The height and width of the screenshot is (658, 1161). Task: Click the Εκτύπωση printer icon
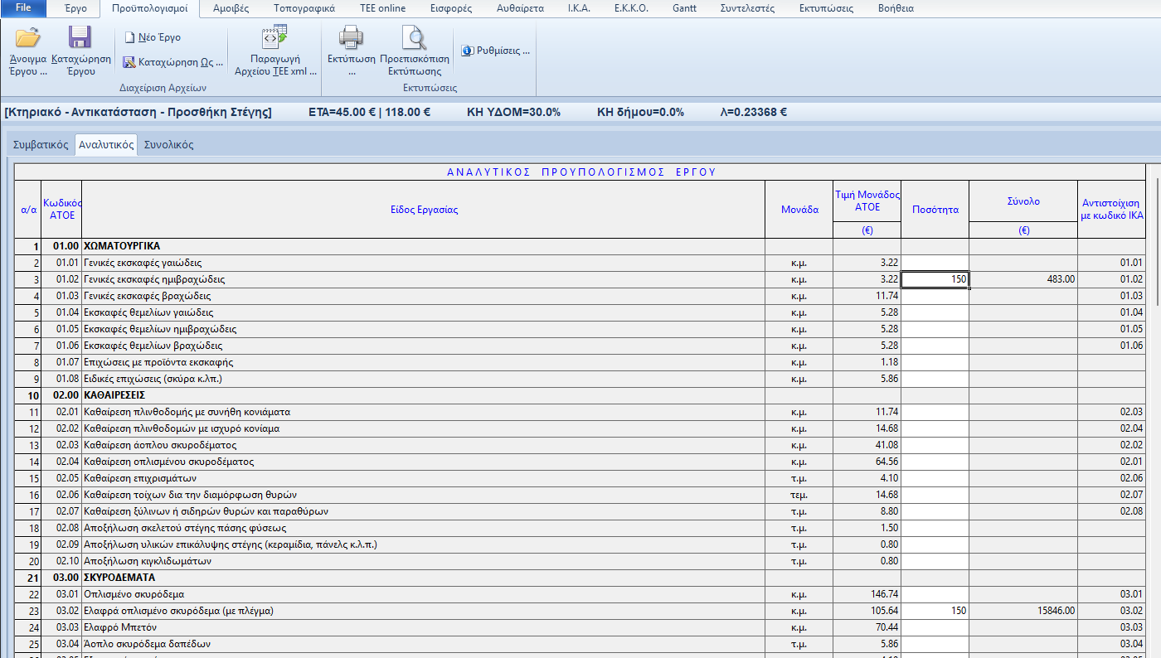click(351, 38)
